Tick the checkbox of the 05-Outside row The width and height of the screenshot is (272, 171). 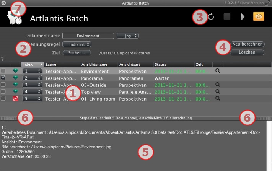click(3, 85)
